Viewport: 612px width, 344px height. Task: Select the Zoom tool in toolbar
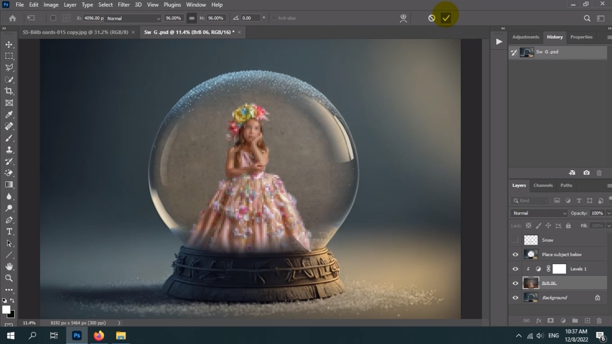pyautogui.click(x=9, y=278)
